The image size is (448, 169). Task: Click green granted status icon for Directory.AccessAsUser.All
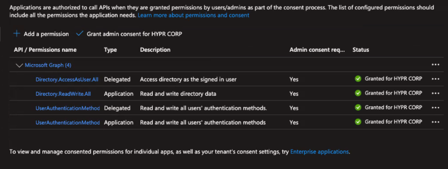click(x=358, y=79)
